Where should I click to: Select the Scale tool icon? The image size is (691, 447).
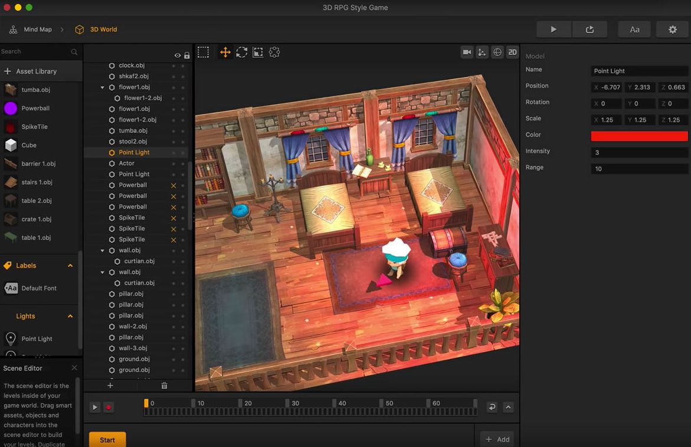tap(258, 53)
